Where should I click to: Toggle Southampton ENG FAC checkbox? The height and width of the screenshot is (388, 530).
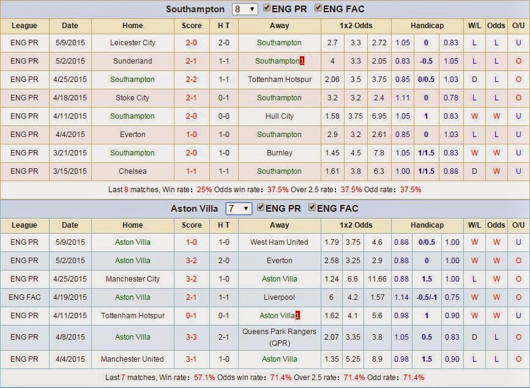point(318,8)
